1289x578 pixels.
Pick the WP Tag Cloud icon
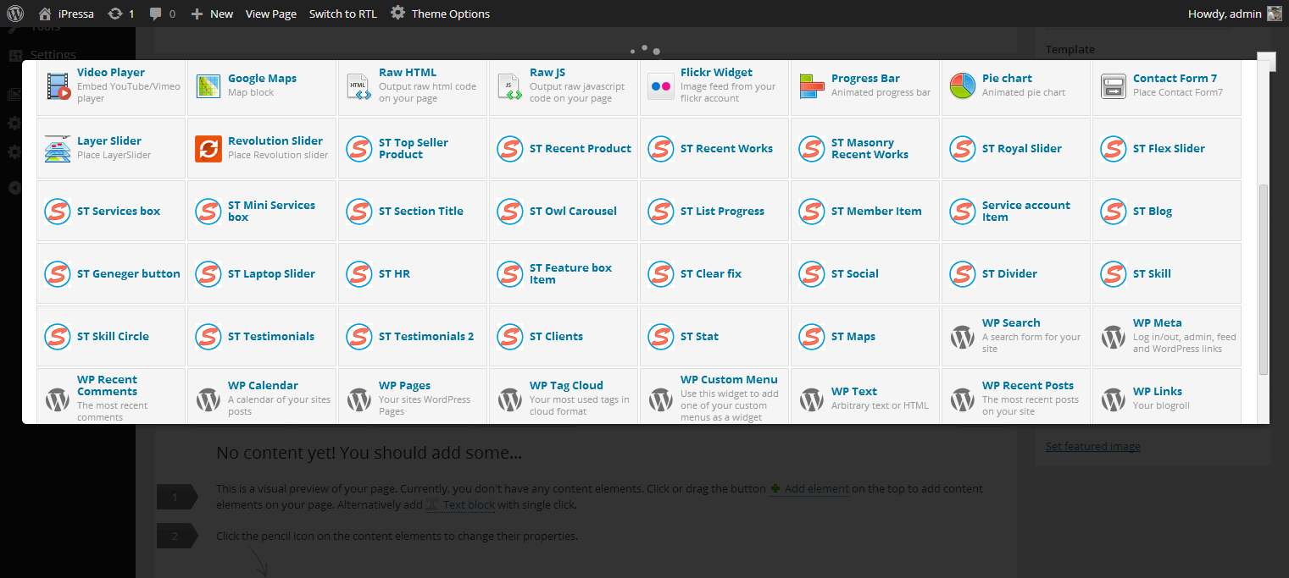510,399
